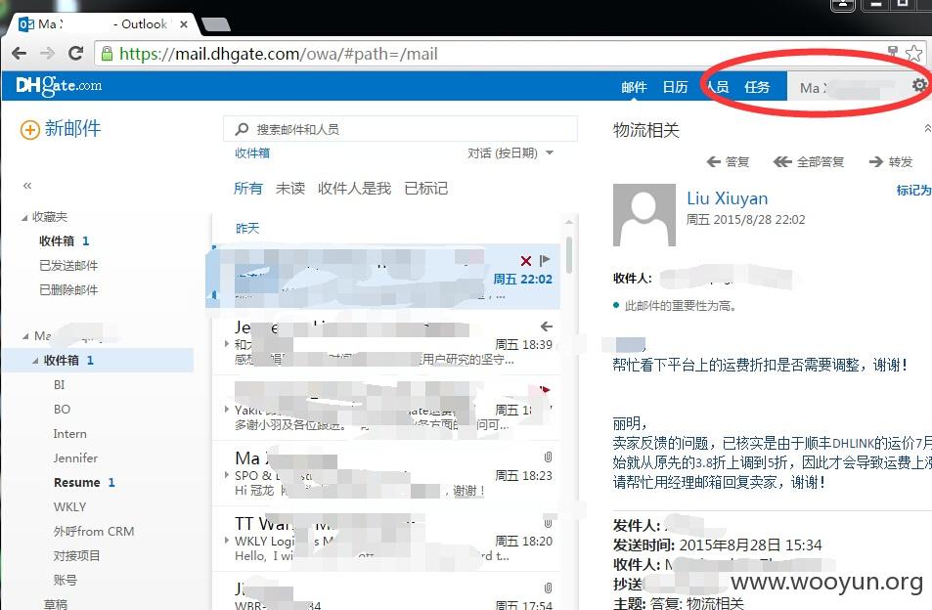Click the Liu Xiuyan sender avatar
Screen dimensions: 932x610
click(x=644, y=214)
